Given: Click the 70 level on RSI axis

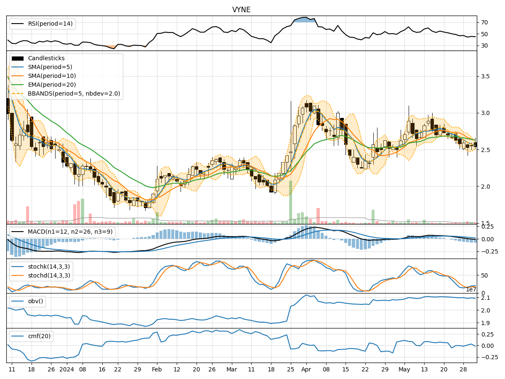Looking at the screenshot, I should pos(484,22).
